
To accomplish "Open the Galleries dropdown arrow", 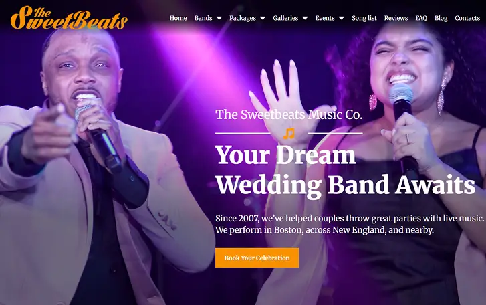I will click(305, 18).
